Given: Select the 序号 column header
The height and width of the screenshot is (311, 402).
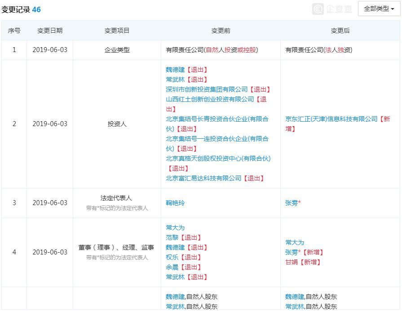Looking at the screenshot, I should (x=14, y=31).
